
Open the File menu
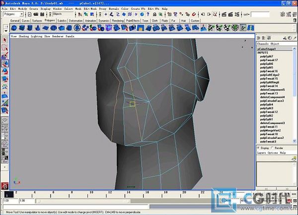(4, 9)
